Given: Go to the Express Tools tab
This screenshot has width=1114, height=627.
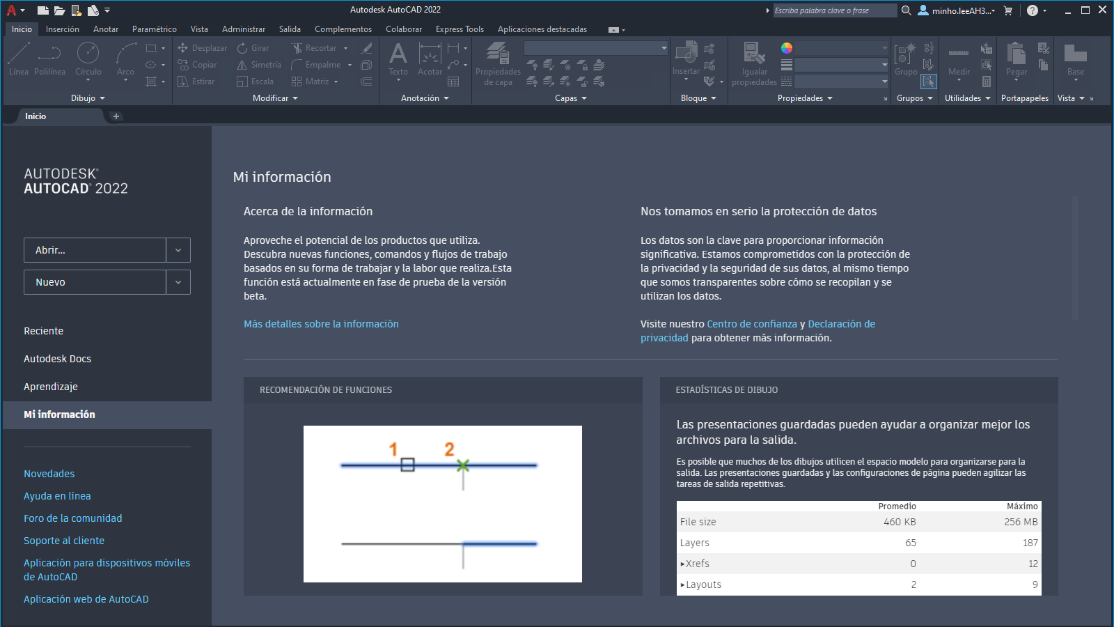Looking at the screenshot, I should (460, 29).
